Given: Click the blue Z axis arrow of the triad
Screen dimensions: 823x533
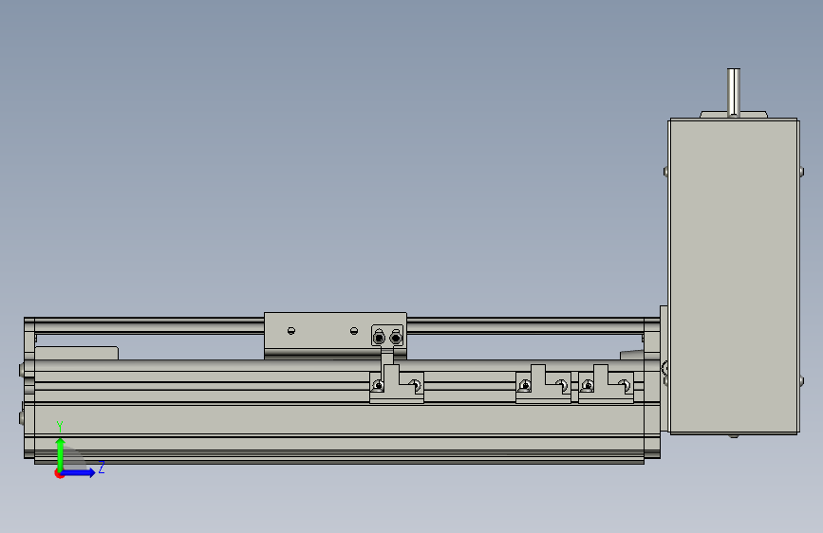Looking at the screenshot, I should pyautogui.click(x=79, y=472).
